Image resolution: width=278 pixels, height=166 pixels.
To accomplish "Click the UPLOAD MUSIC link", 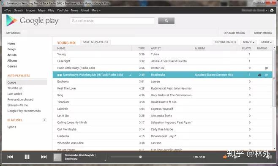I will [234, 33].
